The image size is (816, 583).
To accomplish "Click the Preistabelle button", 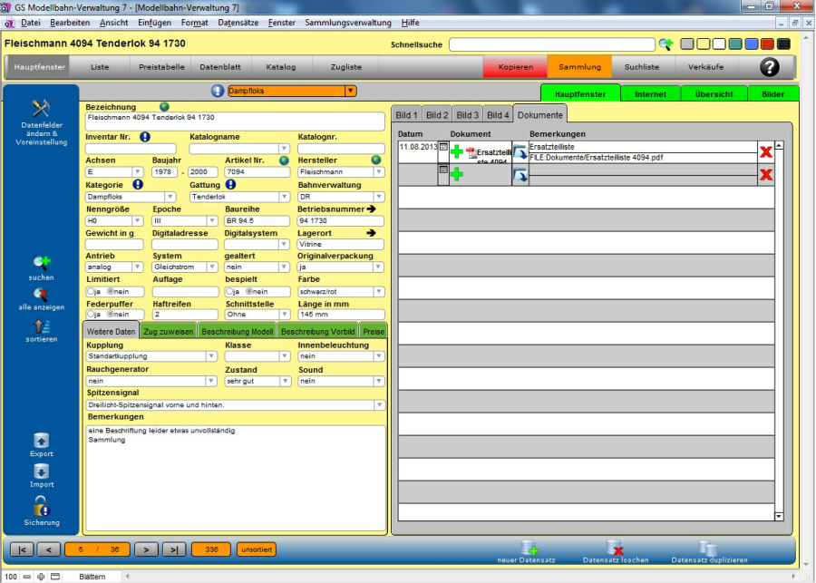I will tap(161, 66).
